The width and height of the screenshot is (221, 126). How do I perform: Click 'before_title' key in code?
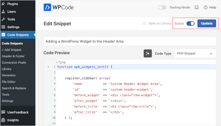click(85, 107)
